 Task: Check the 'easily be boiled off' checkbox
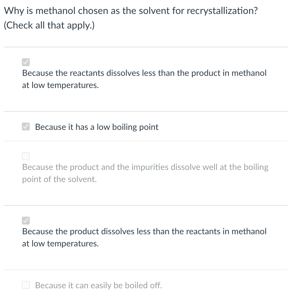point(26,285)
